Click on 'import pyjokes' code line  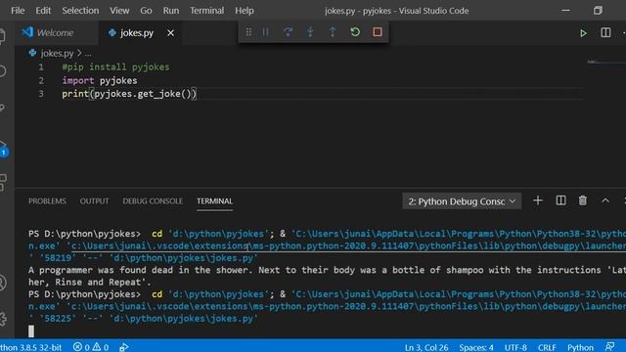[x=100, y=80]
